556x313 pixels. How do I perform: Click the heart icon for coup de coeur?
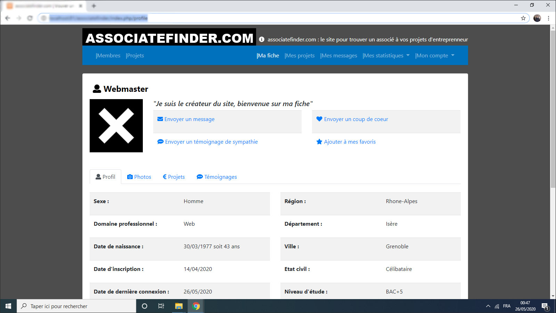point(319,119)
